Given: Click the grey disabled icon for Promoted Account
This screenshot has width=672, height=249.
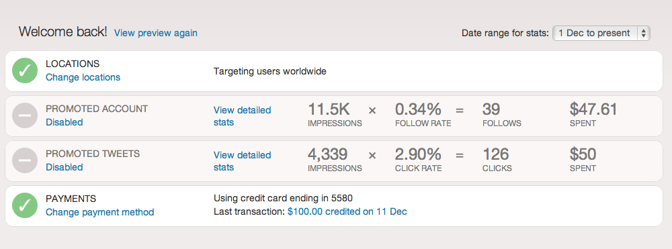Looking at the screenshot, I should tap(25, 115).
